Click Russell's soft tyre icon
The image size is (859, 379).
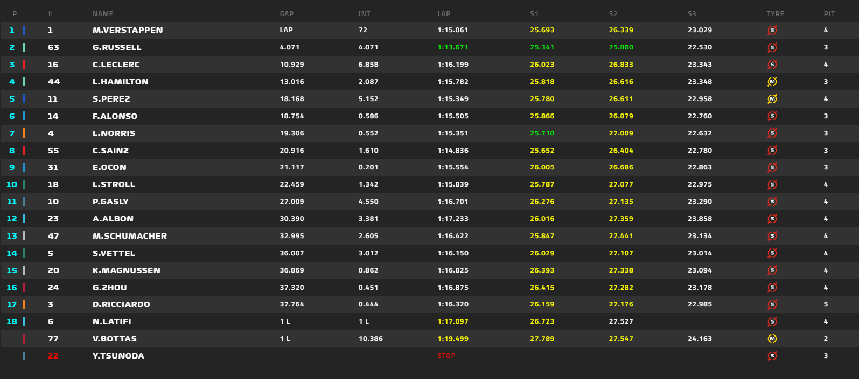pyautogui.click(x=772, y=48)
